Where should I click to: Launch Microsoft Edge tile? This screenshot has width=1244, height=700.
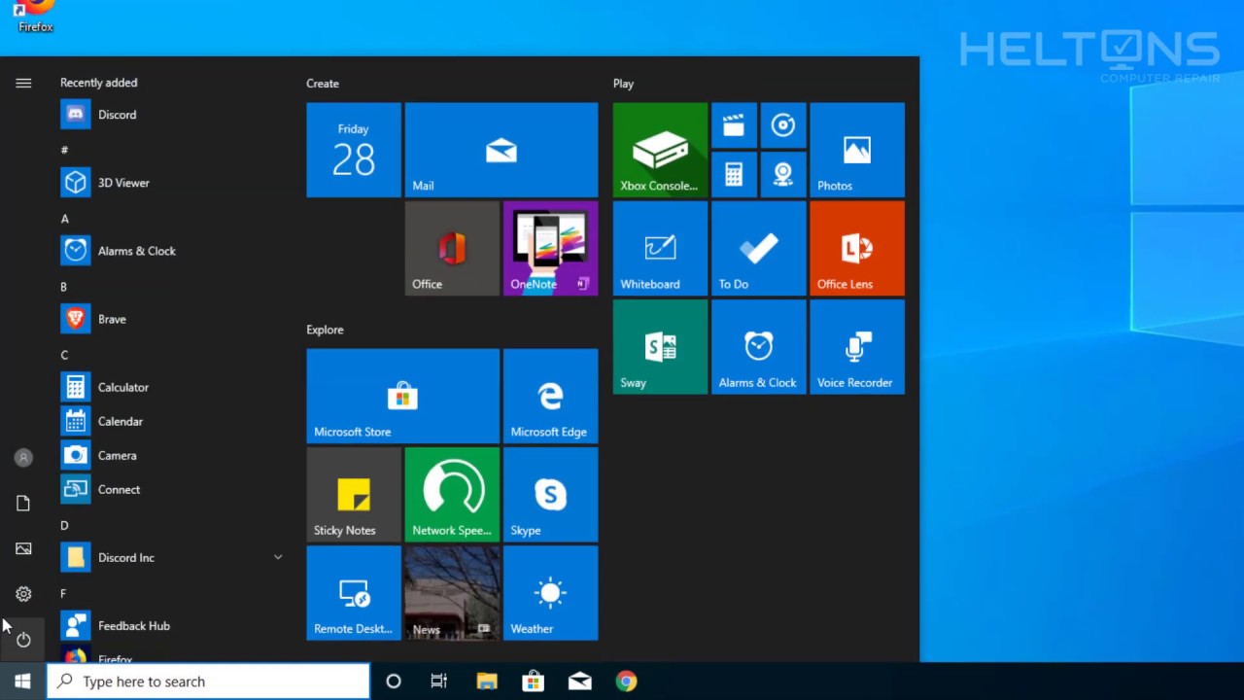550,396
